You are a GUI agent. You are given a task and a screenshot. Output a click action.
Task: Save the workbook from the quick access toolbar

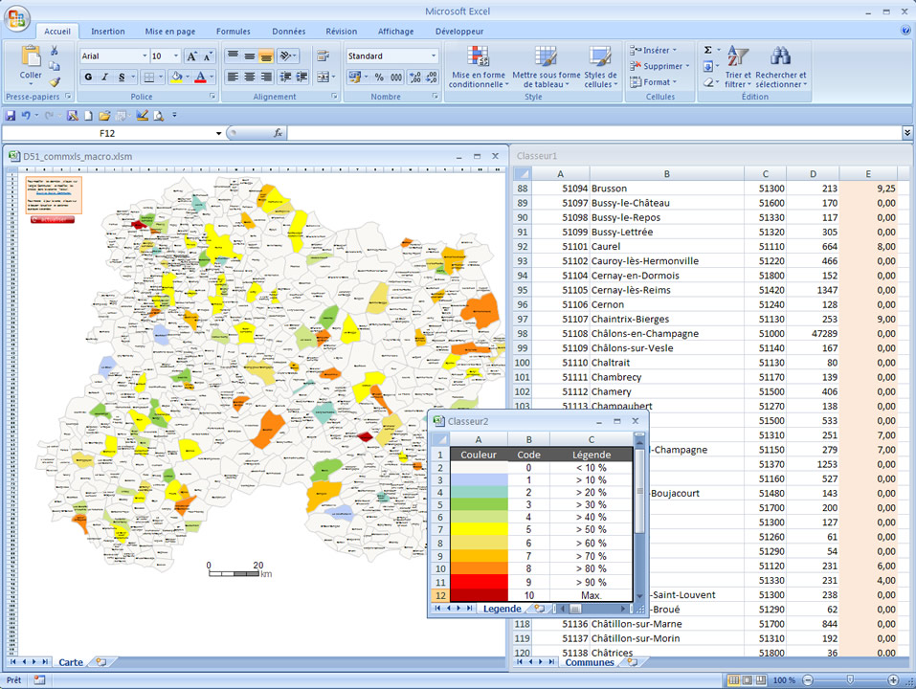pos(11,116)
